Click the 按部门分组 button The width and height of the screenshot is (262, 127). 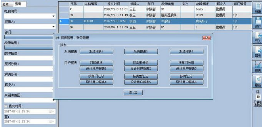186,63
